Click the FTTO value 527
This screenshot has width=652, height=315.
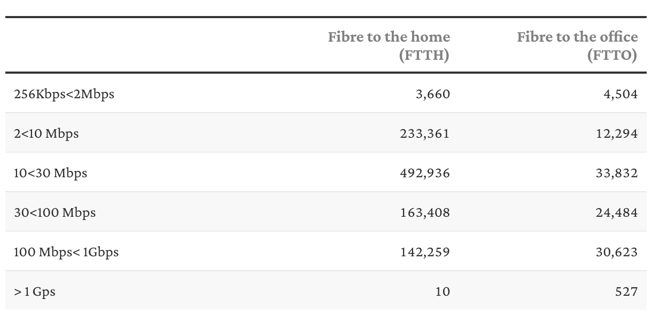(x=626, y=292)
